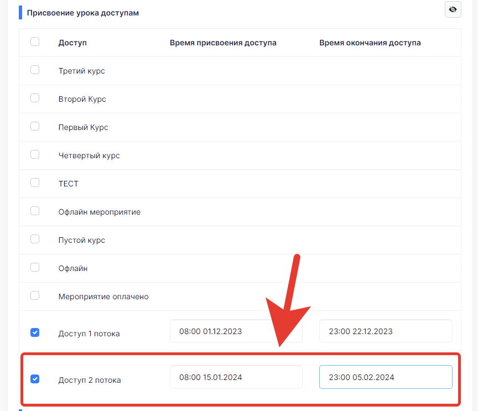Enable Мероприятие оплачено checkbox
The width and height of the screenshot is (478, 411).
(35, 295)
